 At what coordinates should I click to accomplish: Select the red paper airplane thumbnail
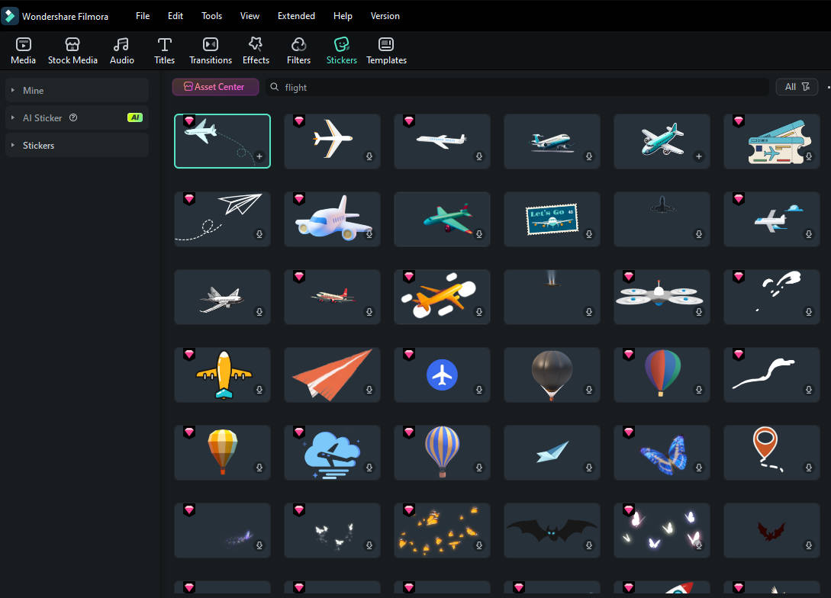[x=332, y=375]
